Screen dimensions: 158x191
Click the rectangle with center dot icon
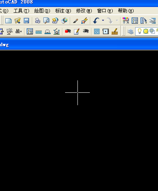(x=106, y=31)
